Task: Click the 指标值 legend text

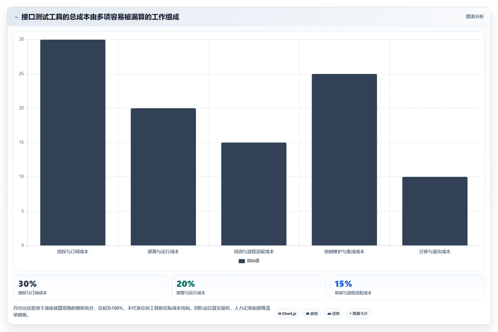Action: pos(253,261)
